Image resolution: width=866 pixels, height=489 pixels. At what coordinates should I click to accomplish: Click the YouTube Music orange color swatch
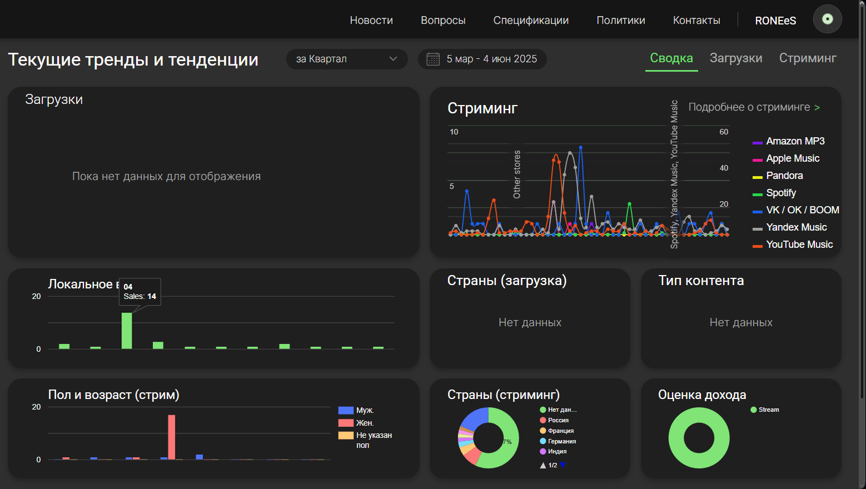[x=757, y=246]
